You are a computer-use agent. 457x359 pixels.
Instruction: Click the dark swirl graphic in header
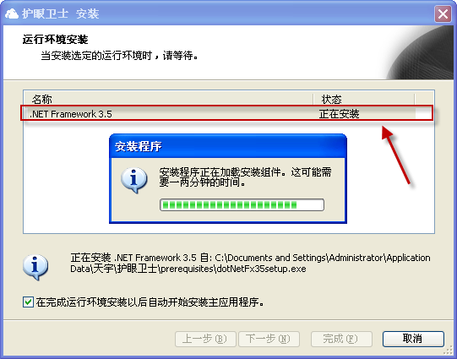[x=422, y=52]
